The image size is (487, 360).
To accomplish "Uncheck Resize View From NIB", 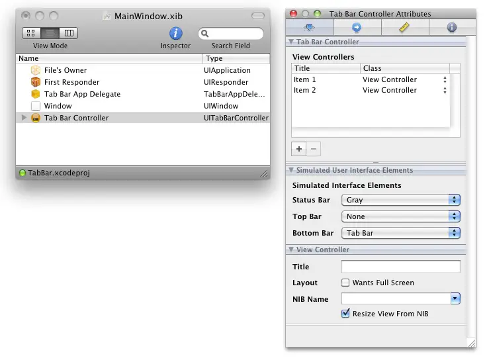I will [345, 314].
